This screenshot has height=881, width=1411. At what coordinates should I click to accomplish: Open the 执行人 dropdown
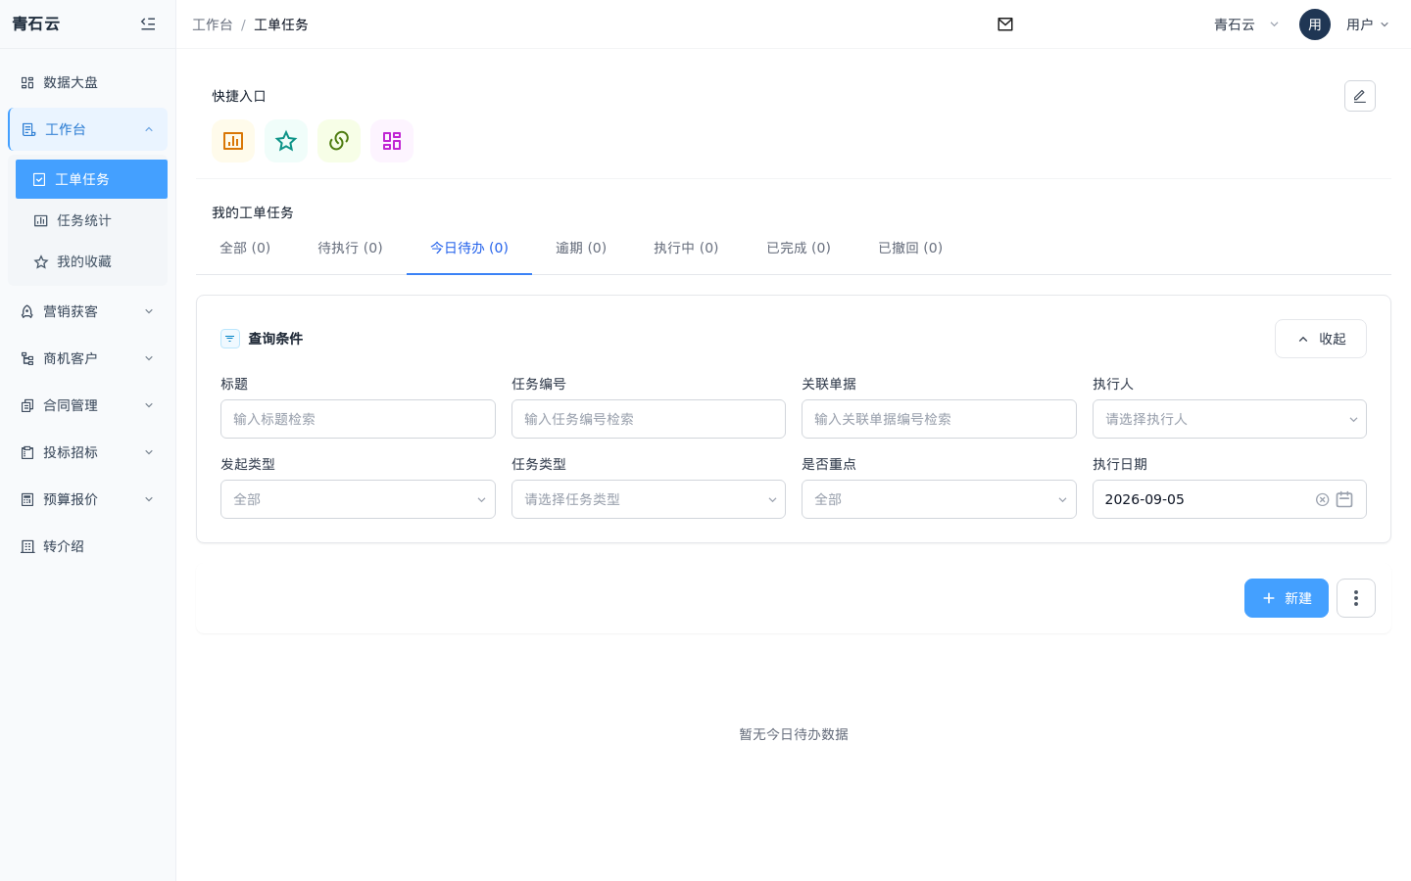[1229, 419]
